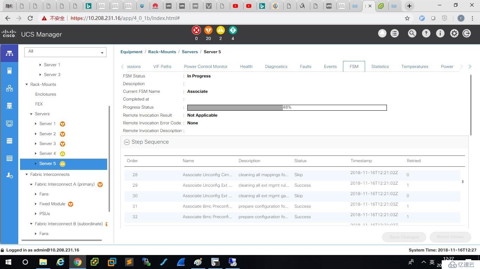Switch to the Diagnostics tab

point(276,67)
